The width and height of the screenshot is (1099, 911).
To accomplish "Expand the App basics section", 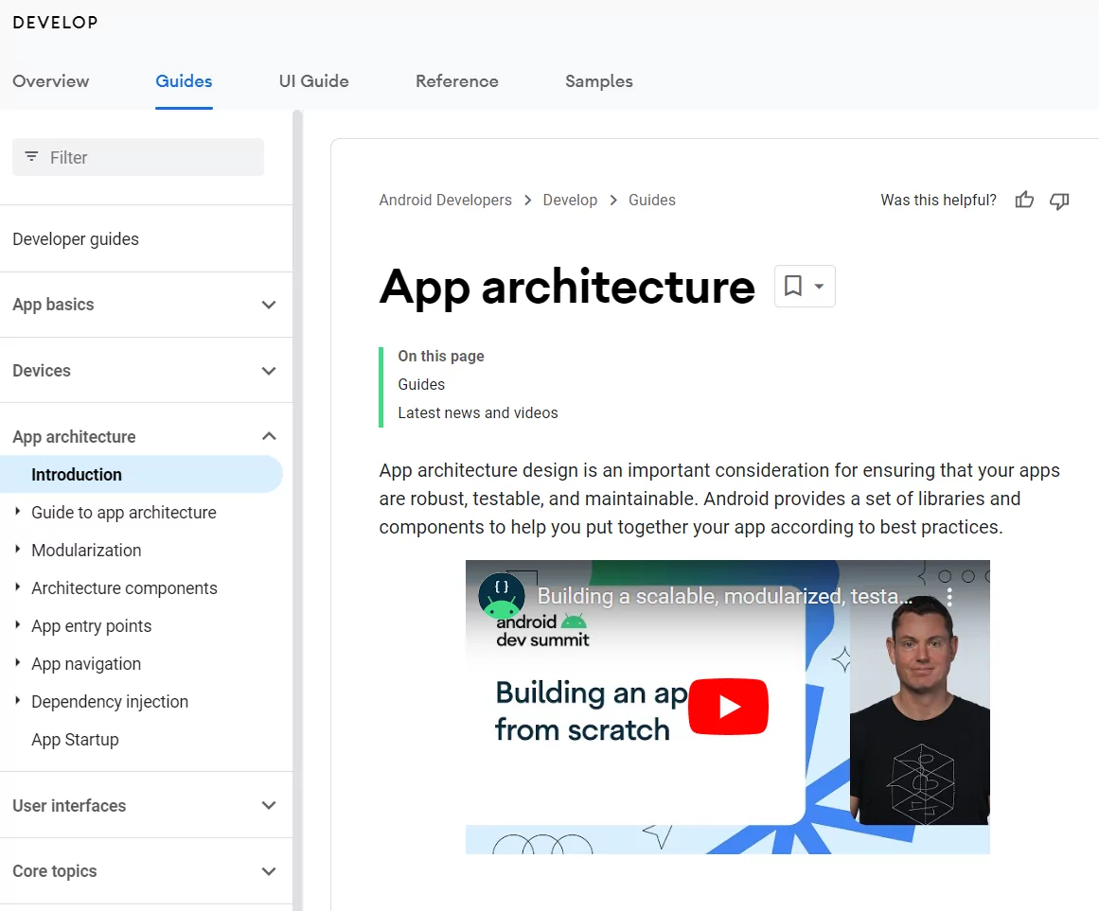I will 269,305.
